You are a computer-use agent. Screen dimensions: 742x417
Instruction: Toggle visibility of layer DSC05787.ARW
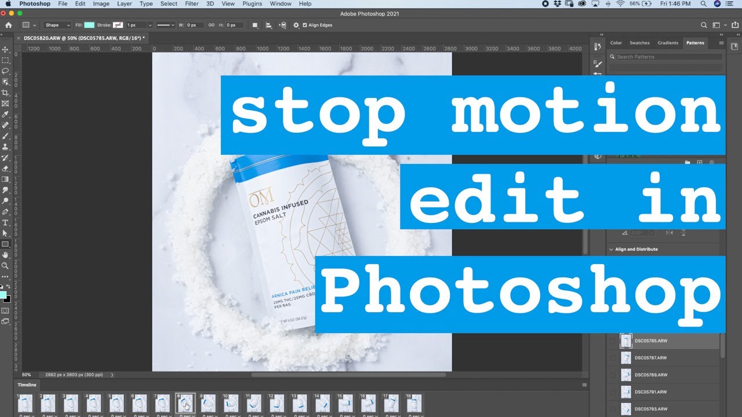(613, 358)
